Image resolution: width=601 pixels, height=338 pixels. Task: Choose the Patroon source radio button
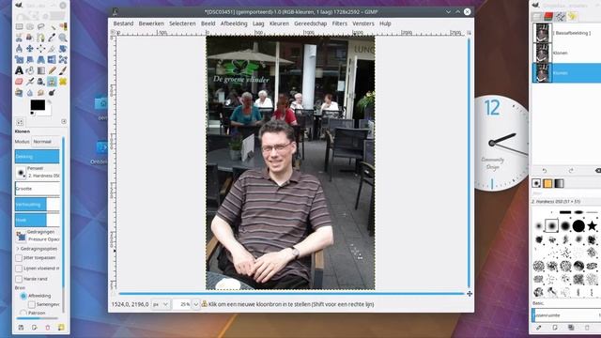click(x=23, y=313)
